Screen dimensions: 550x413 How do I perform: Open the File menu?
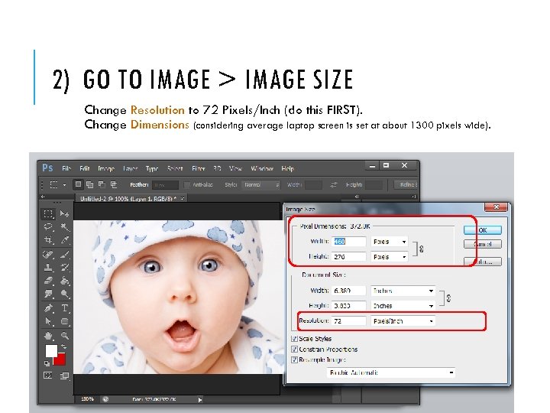click(x=66, y=168)
